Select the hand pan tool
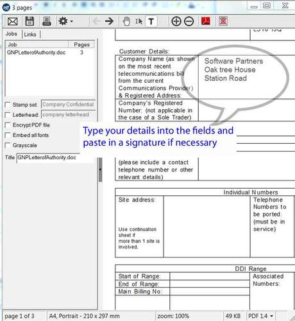295x321 pixels. click(x=126, y=21)
